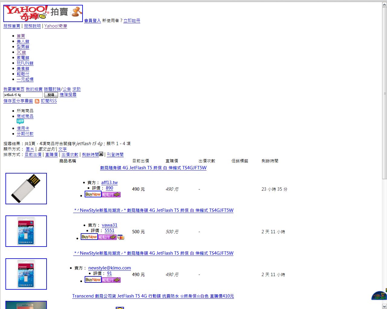
Task: Open seller vawa31 profile link
Action: (109, 225)
